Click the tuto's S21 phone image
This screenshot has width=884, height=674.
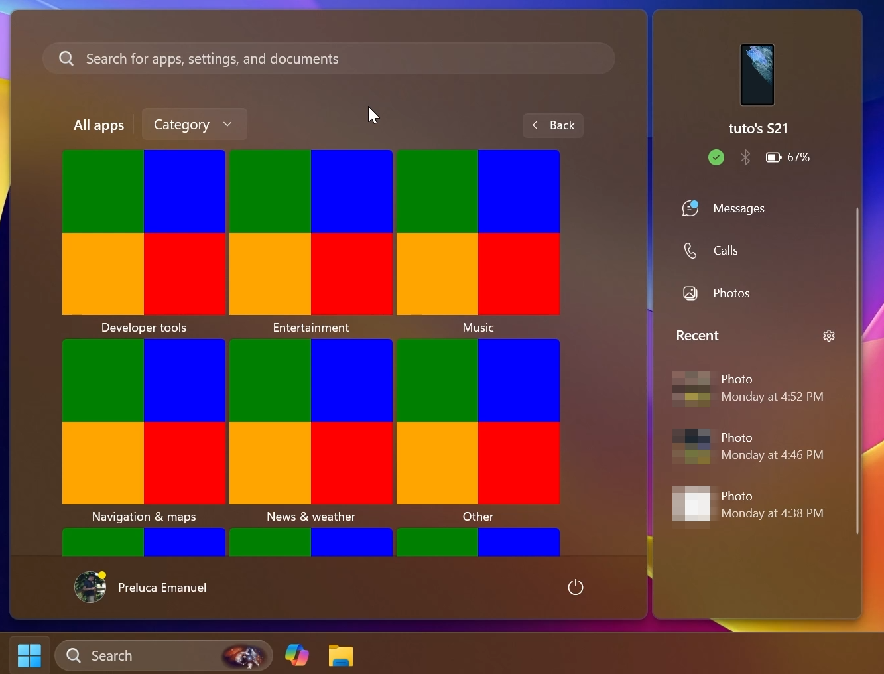tap(757, 75)
